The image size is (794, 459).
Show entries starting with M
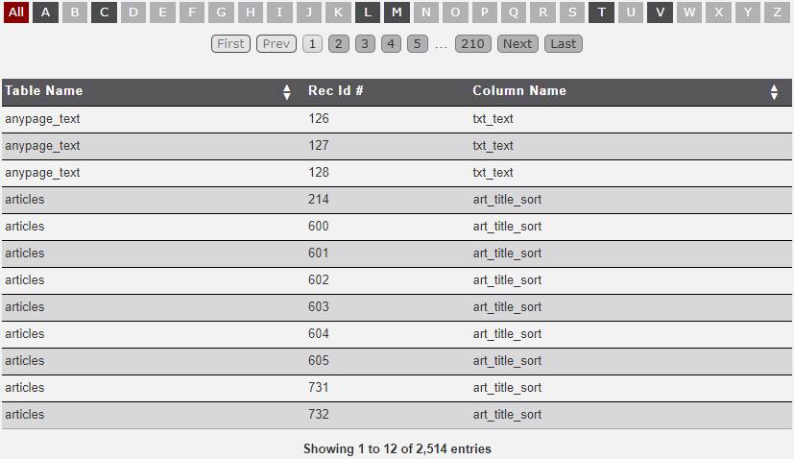(397, 12)
